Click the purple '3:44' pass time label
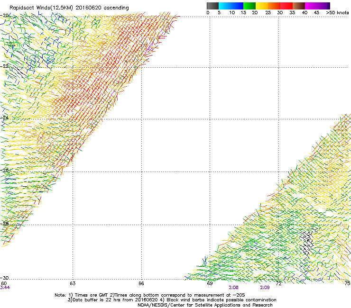351x308 pixels. click(x=5, y=288)
